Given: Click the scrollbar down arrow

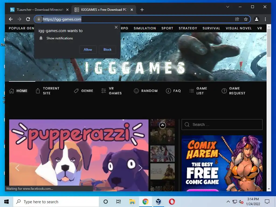Looking at the screenshot, I should 269,189.
